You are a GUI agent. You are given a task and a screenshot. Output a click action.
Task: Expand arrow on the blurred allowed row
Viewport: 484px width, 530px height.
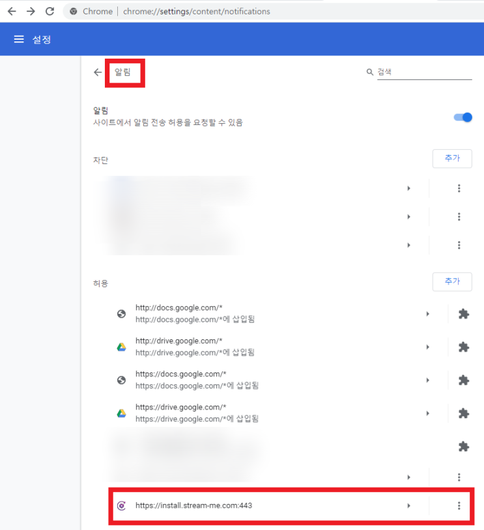(408, 477)
